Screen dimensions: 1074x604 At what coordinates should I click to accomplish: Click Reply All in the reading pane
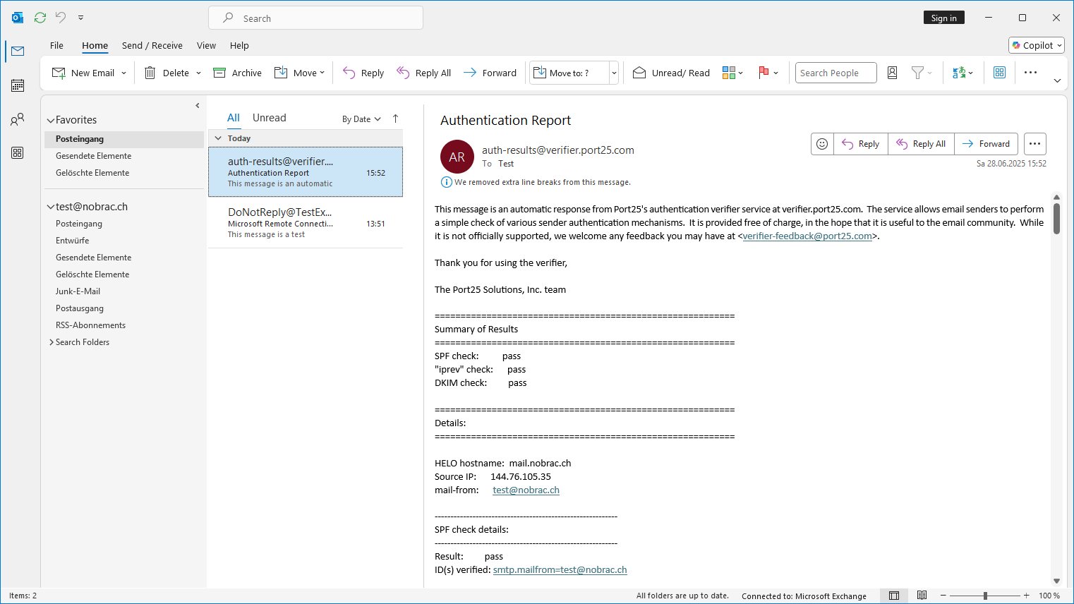click(921, 144)
